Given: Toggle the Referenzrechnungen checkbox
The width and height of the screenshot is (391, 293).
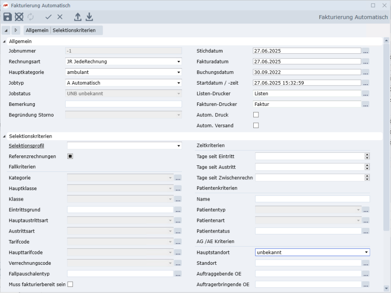Looking at the screenshot, I should pyautogui.click(x=70, y=156).
